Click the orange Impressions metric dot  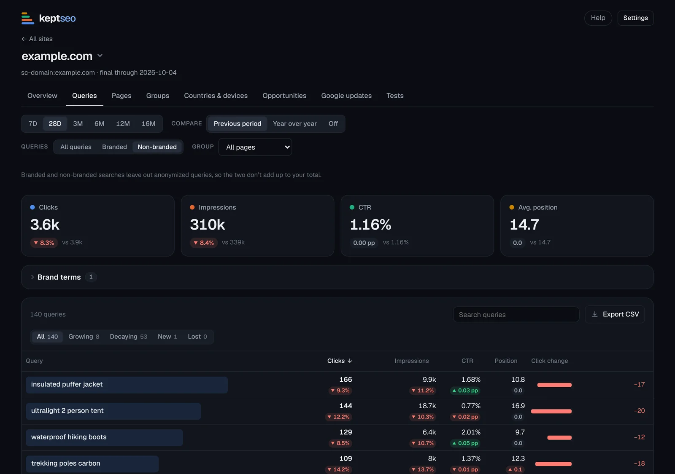pos(192,207)
